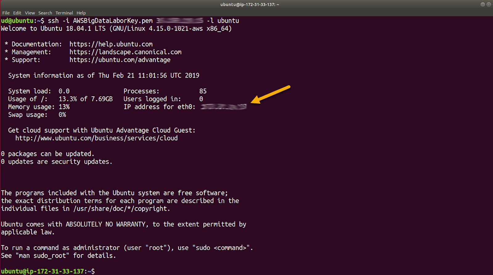Open the View menu
This screenshot has height=275, width=493.
30,13
